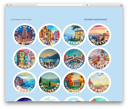Open the Dialoghi Rialto bridge circle

[74, 59]
